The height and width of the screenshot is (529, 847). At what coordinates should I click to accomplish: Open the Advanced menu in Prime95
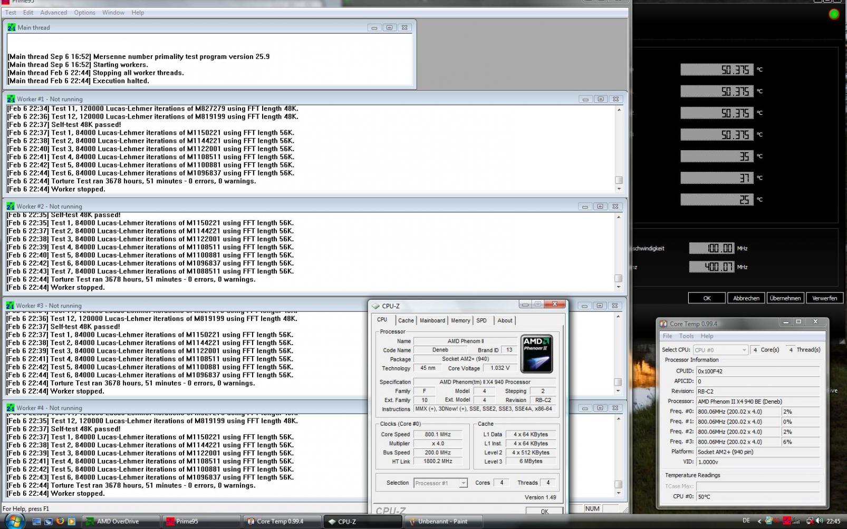point(53,13)
